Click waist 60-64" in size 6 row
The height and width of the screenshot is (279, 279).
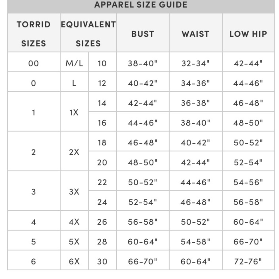point(196,260)
